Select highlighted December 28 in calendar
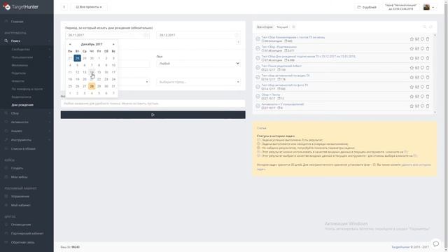This screenshot has width=448, height=252. tap(92, 86)
